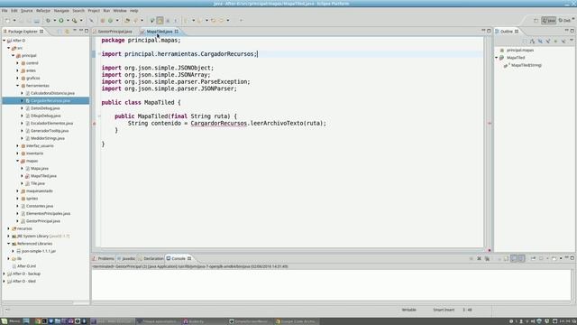Collapse MapaTiled class in Outline
Screen dimensions: 577x325
pos(497,58)
